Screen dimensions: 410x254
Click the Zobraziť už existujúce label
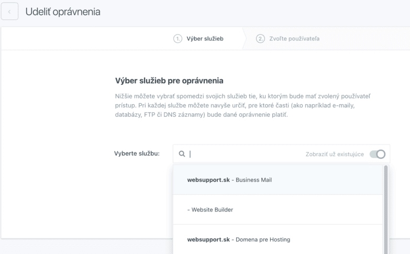click(x=335, y=154)
